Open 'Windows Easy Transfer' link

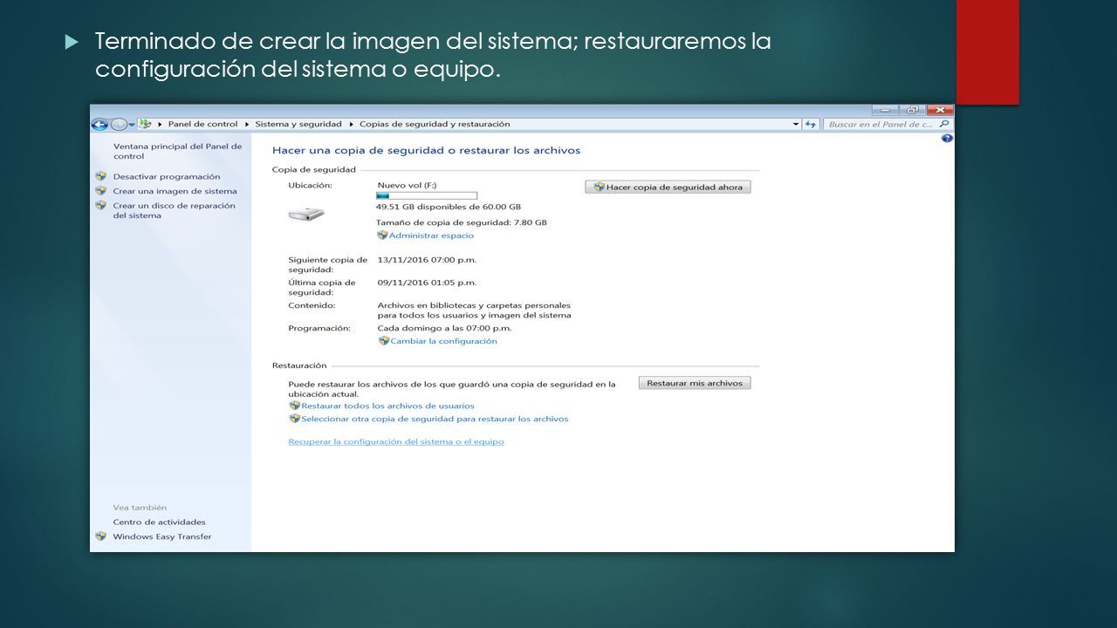(162, 536)
